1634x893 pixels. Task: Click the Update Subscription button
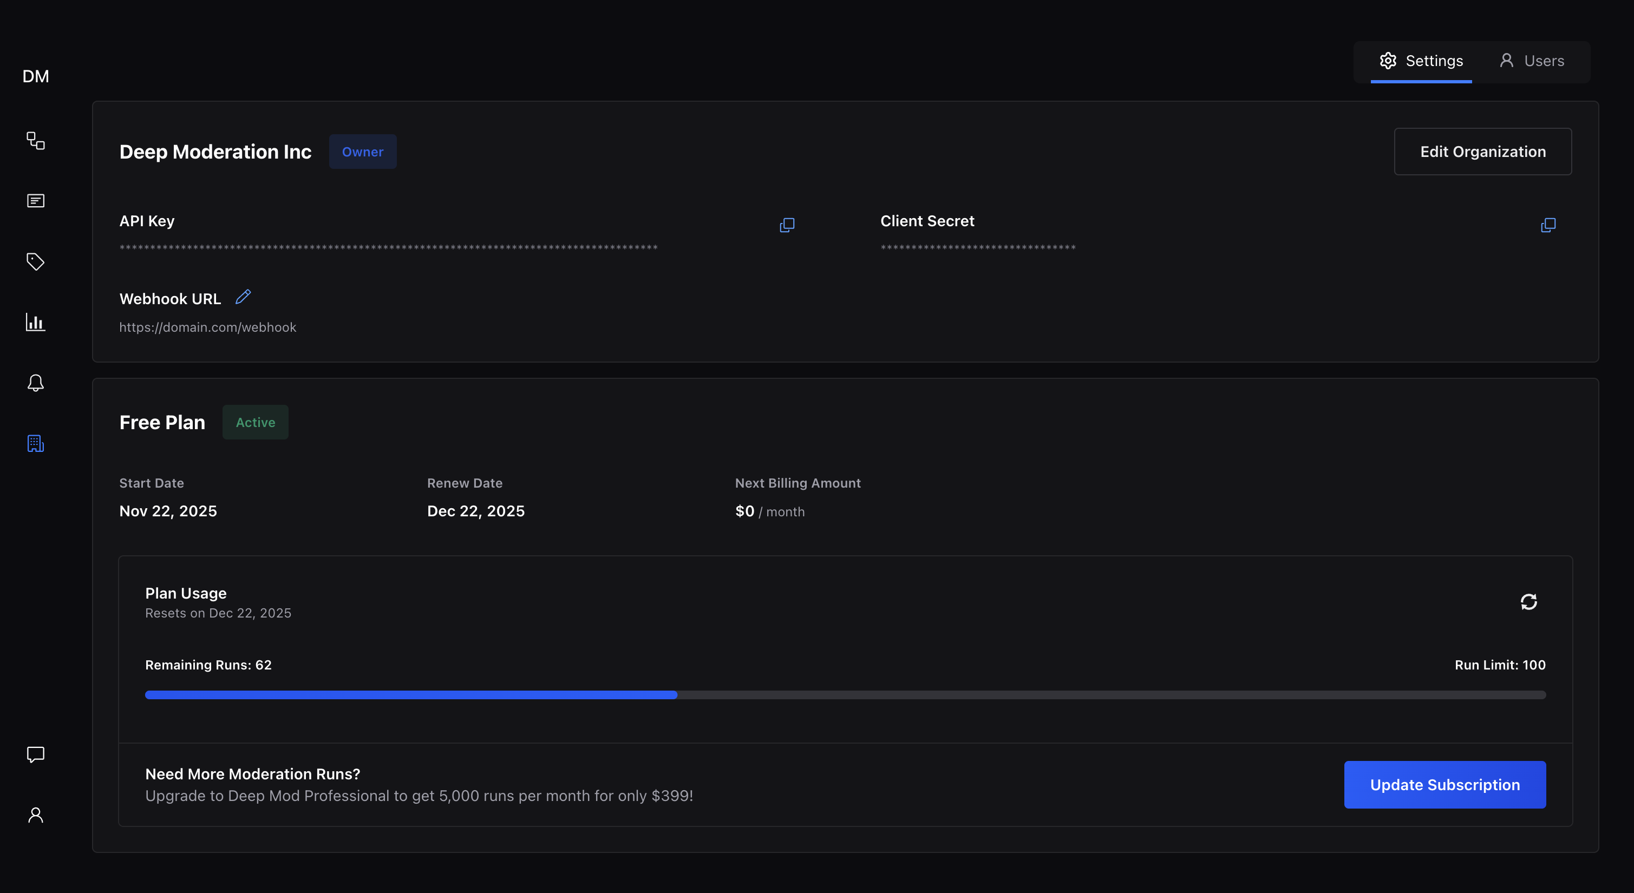pyautogui.click(x=1445, y=785)
